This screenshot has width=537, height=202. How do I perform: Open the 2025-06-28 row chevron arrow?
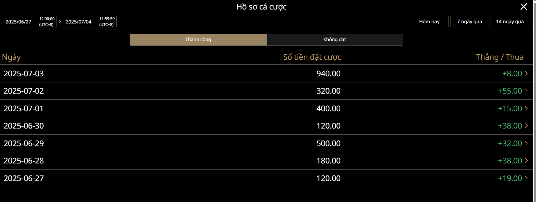(x=526, y=161)
